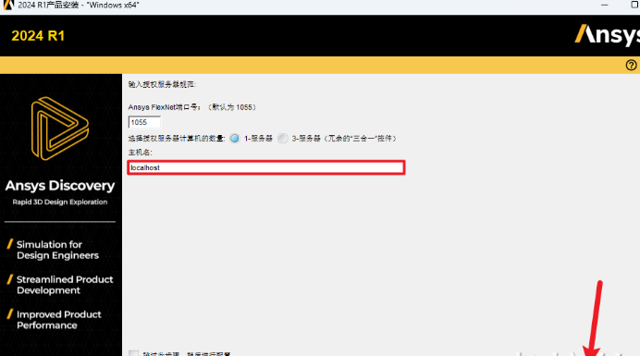Click the Simulation for Design Engineers text
This screenshot has width=640, height=356.
(57, 250)
